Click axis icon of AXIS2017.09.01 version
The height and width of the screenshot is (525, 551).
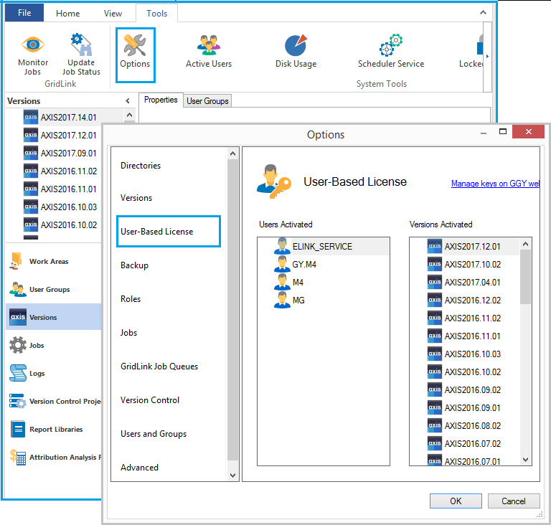click(31, 153)
